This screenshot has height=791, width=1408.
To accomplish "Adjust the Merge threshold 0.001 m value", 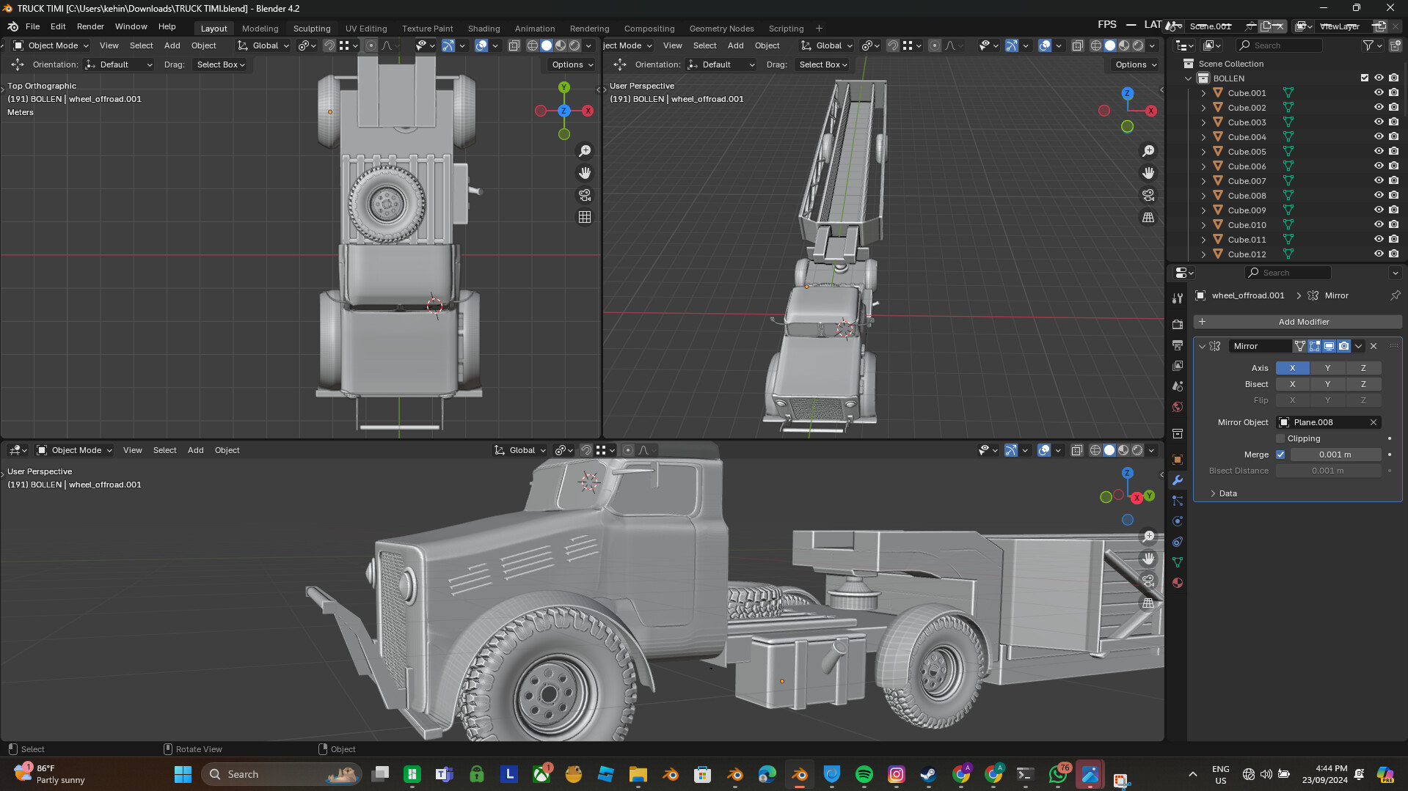I will point(1335,455).
